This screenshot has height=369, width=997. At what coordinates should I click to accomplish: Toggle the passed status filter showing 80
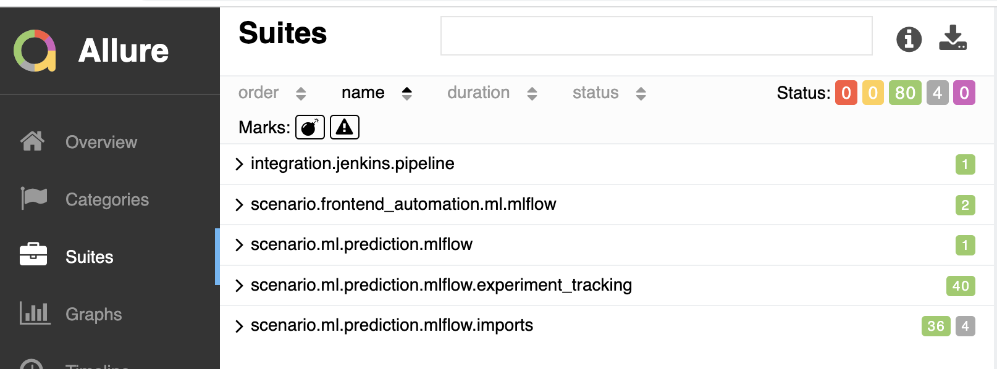click(x=905, y=93)
